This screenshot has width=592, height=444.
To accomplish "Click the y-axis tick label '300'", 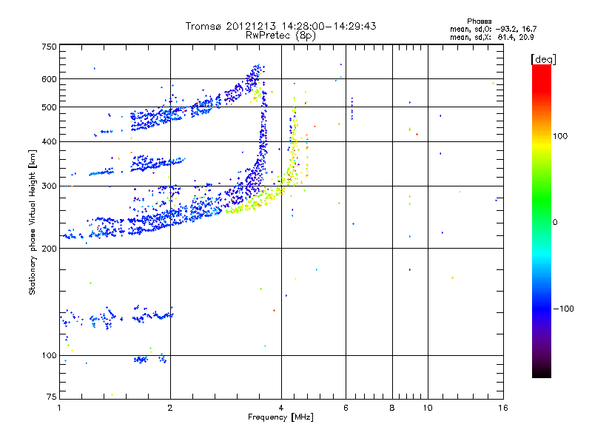I will (x=49, y=186).
